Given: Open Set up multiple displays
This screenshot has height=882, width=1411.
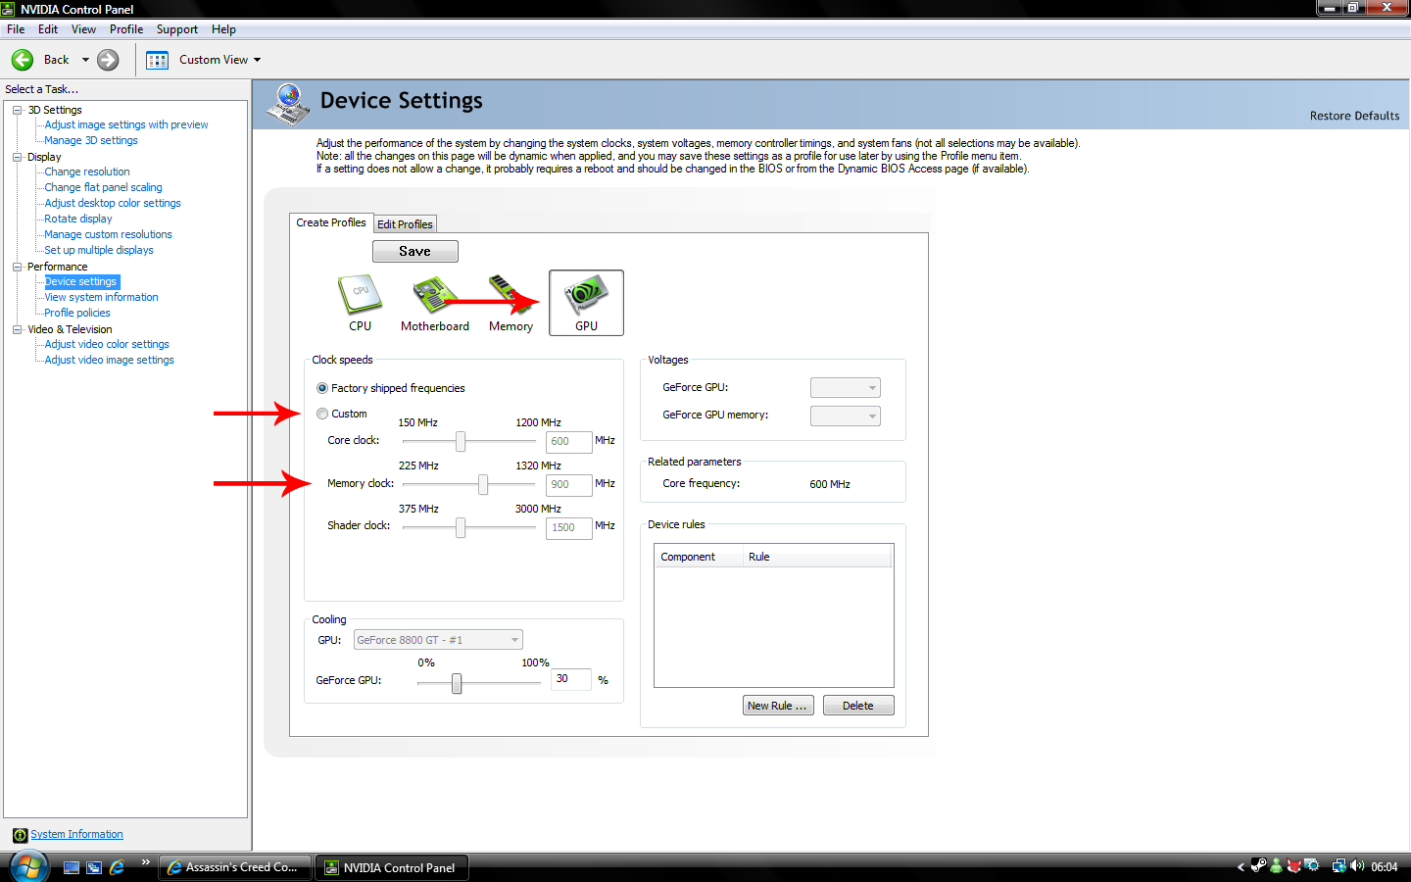Looking at the screenshot, I should pos(99,250).
